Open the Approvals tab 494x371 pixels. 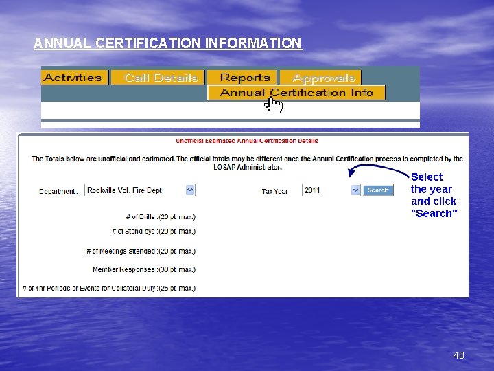(x=320, y=78)
